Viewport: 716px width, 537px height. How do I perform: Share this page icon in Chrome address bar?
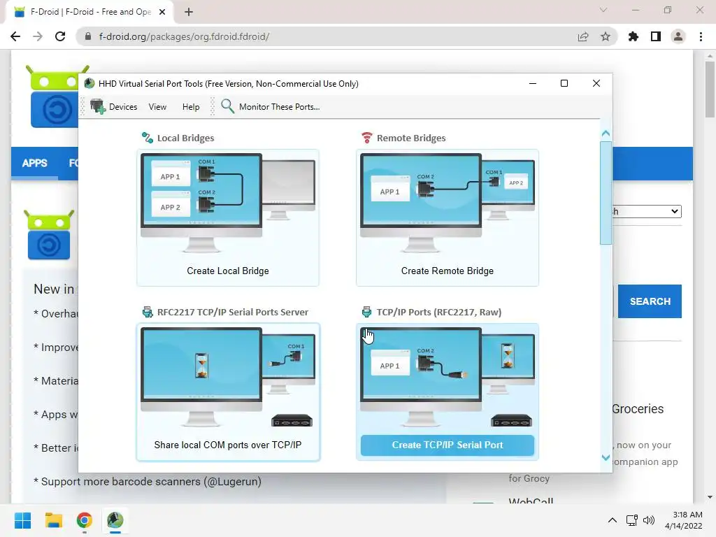tap(583, 36)
